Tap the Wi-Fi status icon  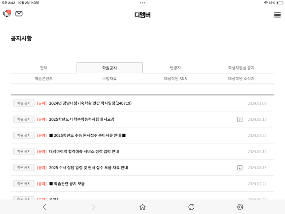tap(266, 3)
